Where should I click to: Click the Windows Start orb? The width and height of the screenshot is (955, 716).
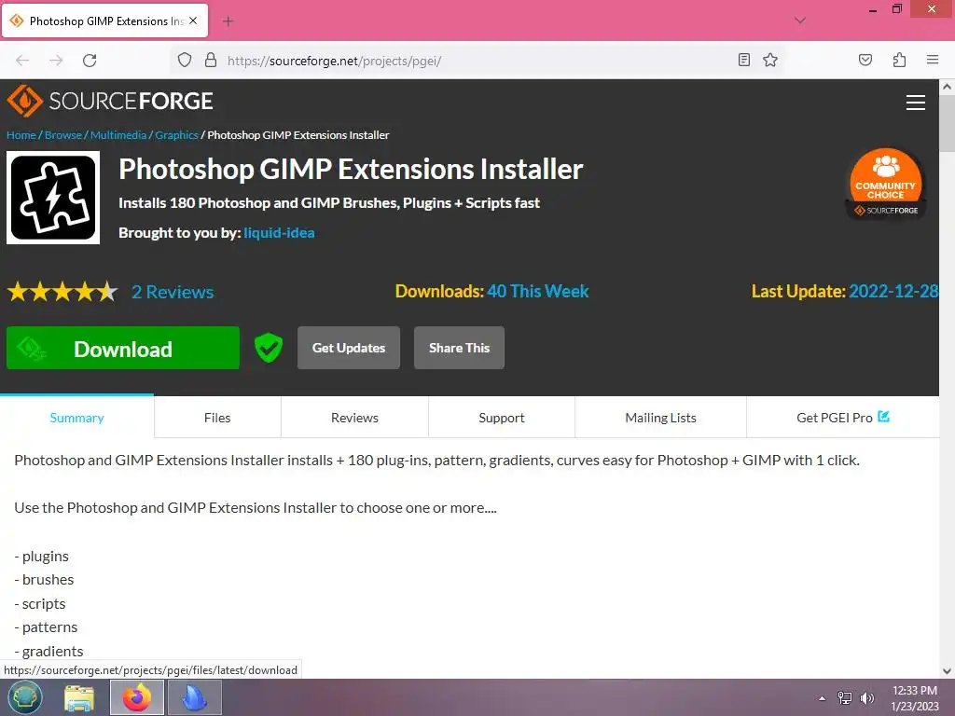pos(25,697)
